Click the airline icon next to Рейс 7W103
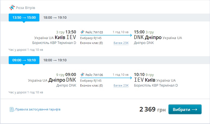This screenshot has width=210, height=124. tap(82, 32)
